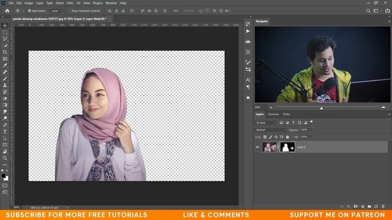Open the History panel icon
The width and height of the screenshot is (392, 220).
coord(247,24)
